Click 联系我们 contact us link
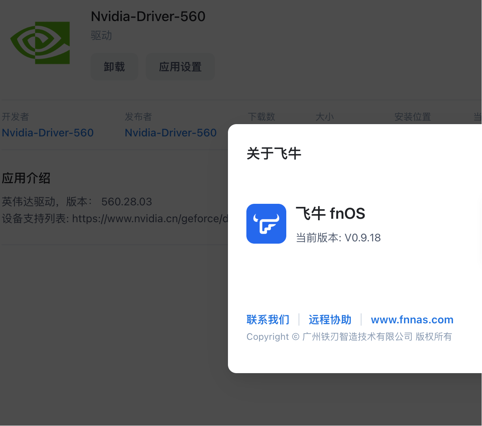 (x=268, y=319)
